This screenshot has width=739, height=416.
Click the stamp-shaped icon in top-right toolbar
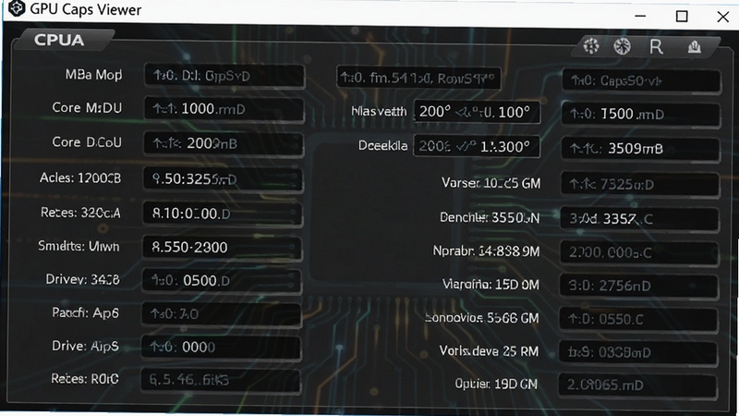695,47
